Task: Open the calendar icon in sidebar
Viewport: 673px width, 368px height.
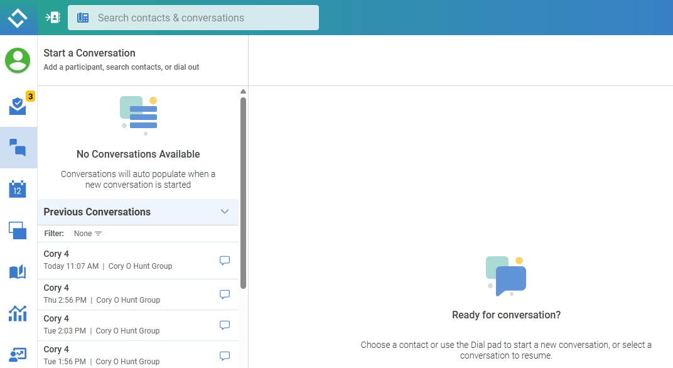Action: coord(18,189)
